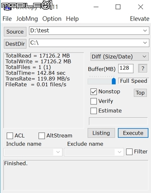This screenshot has height=193, width=151.
Task: Minimize the FastCopy window
Action: 96,7
